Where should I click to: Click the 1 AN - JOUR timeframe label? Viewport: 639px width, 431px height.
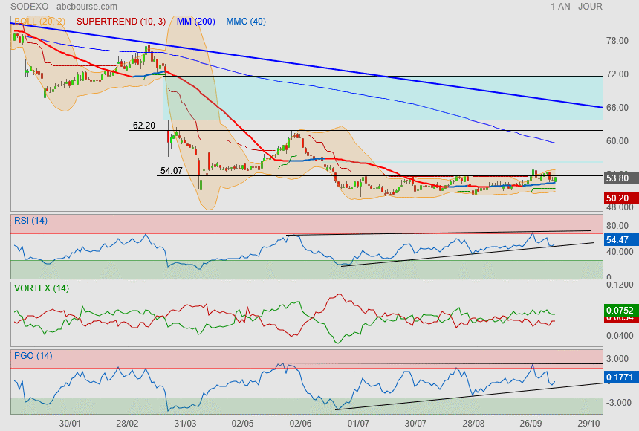(x=577, y=7)
